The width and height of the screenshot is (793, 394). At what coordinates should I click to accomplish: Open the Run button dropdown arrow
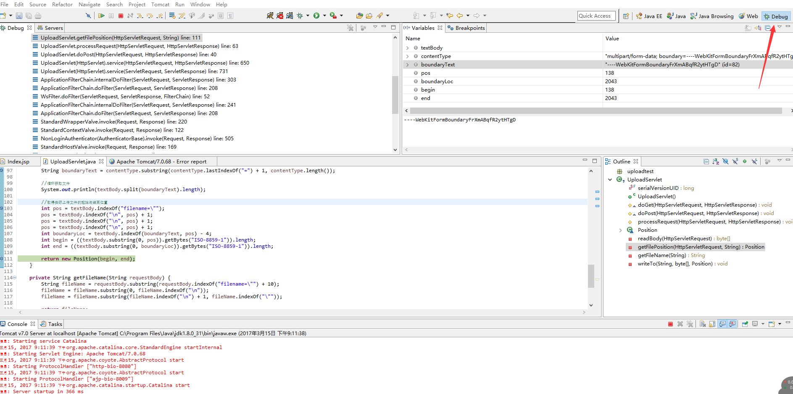coord(324,16)
